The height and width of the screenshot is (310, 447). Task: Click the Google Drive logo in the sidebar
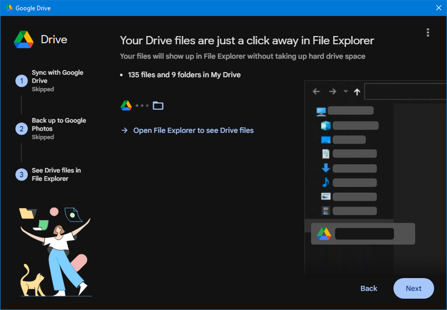point(25,39)
